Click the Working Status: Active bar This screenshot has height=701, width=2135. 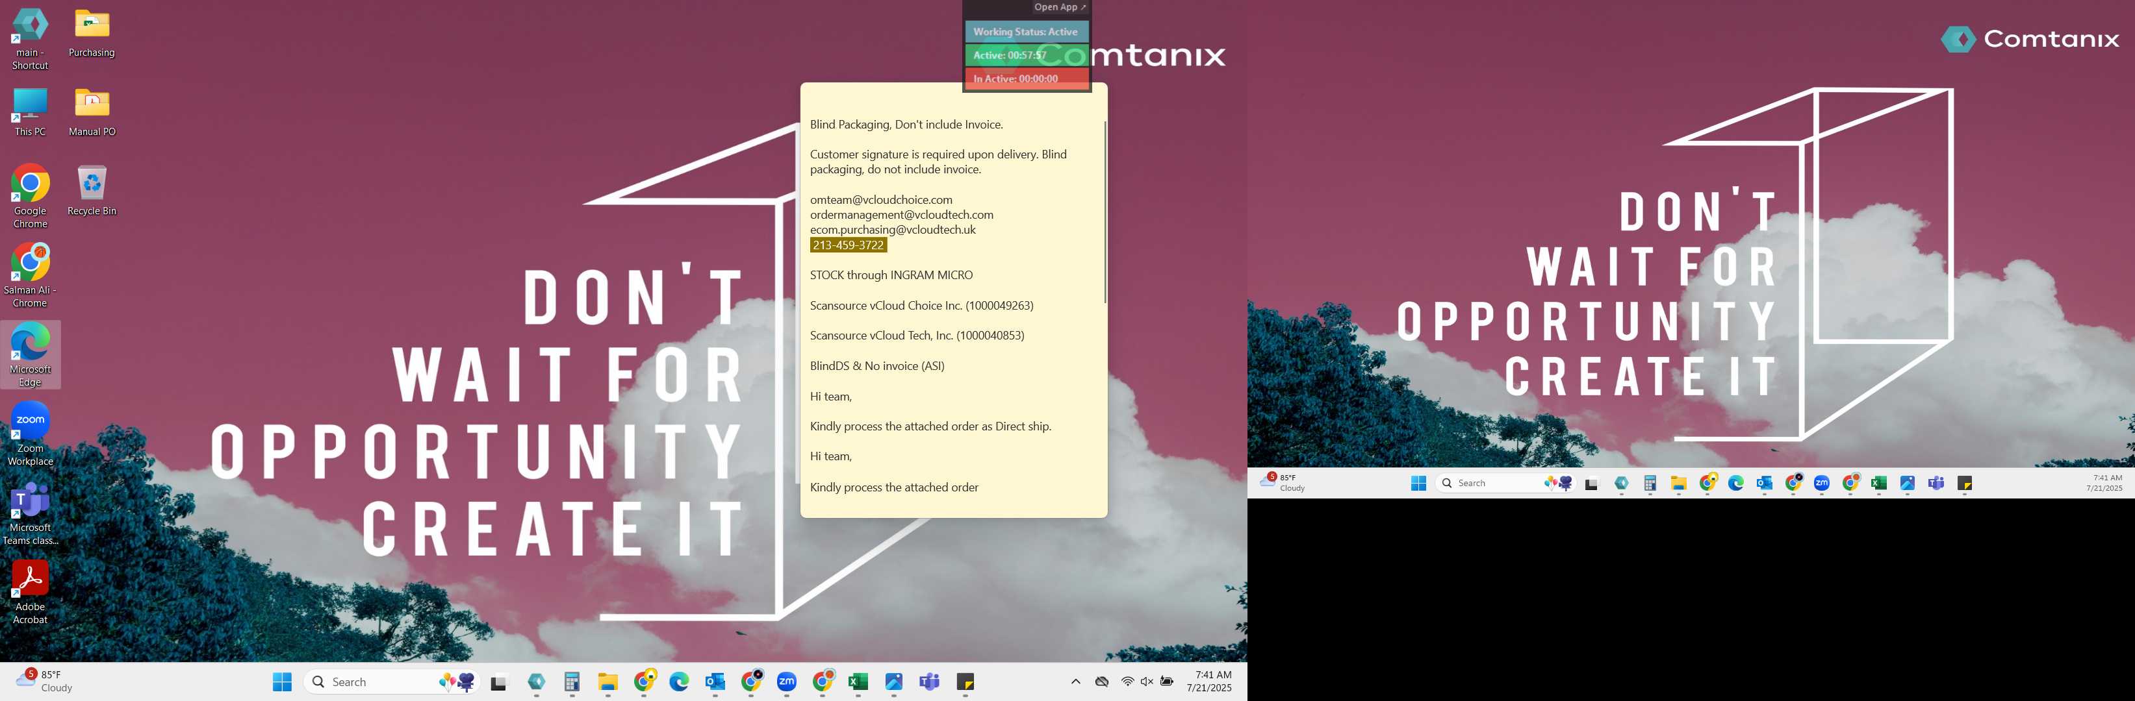point(1026,31)
